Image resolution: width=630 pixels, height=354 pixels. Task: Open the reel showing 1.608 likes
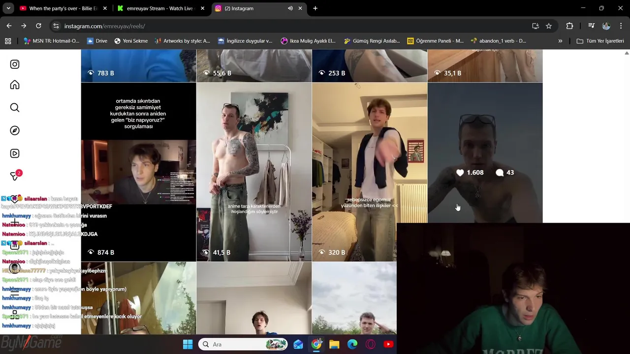485,152
